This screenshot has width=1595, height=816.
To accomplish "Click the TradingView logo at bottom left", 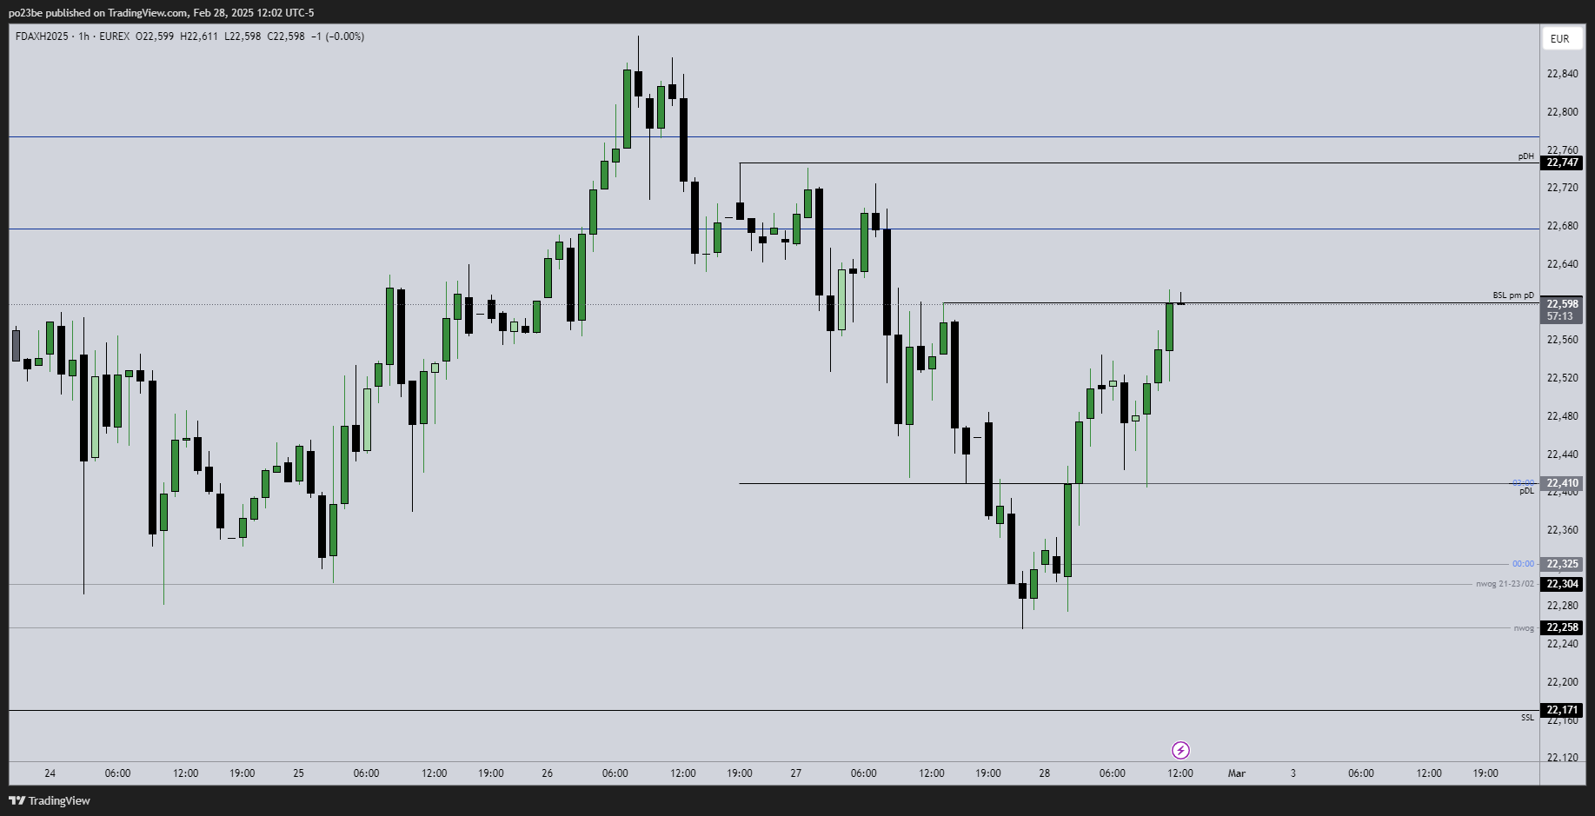I will (50, 800).
